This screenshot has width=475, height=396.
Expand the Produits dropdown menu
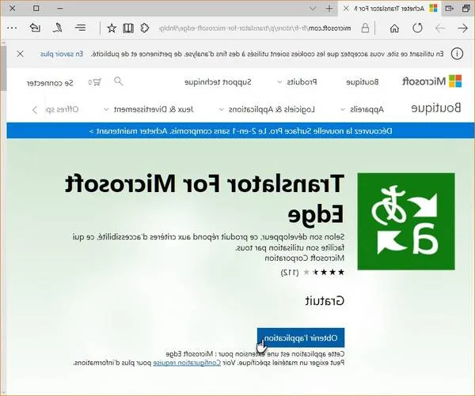pos(297,82)
